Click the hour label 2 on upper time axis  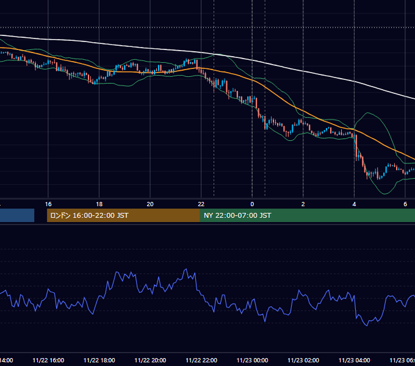(303, 204)
